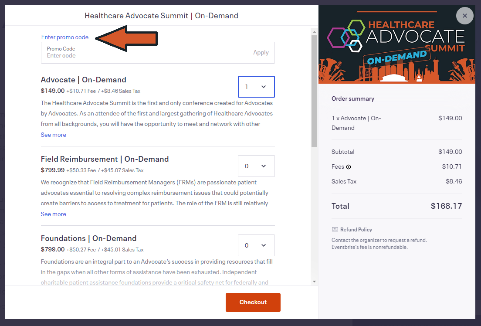This screenshot has width=481, height=326.
Task: Show full Field Reimbursement description via See more
Action: coord(53,214)
